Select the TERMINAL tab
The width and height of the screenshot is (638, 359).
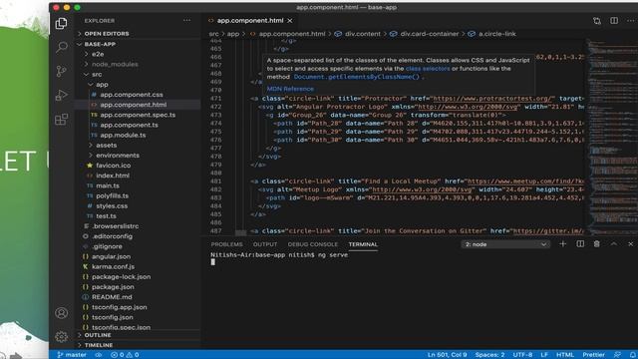(x=363, y=244)
